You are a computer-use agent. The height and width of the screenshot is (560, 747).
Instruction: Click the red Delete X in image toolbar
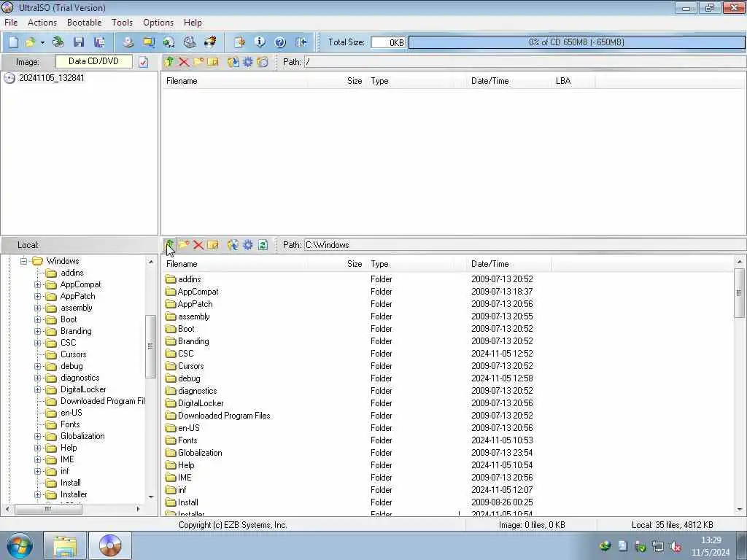point(183,62)
